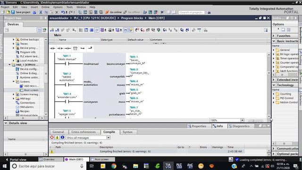Open the Online menu
The height and width of the screenshot is (170, 302).
45,7
